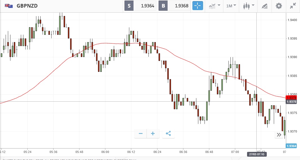Click the B buy button
This screenshot has width=300, height=160.
pyautogui.click(x=163, y=6)
